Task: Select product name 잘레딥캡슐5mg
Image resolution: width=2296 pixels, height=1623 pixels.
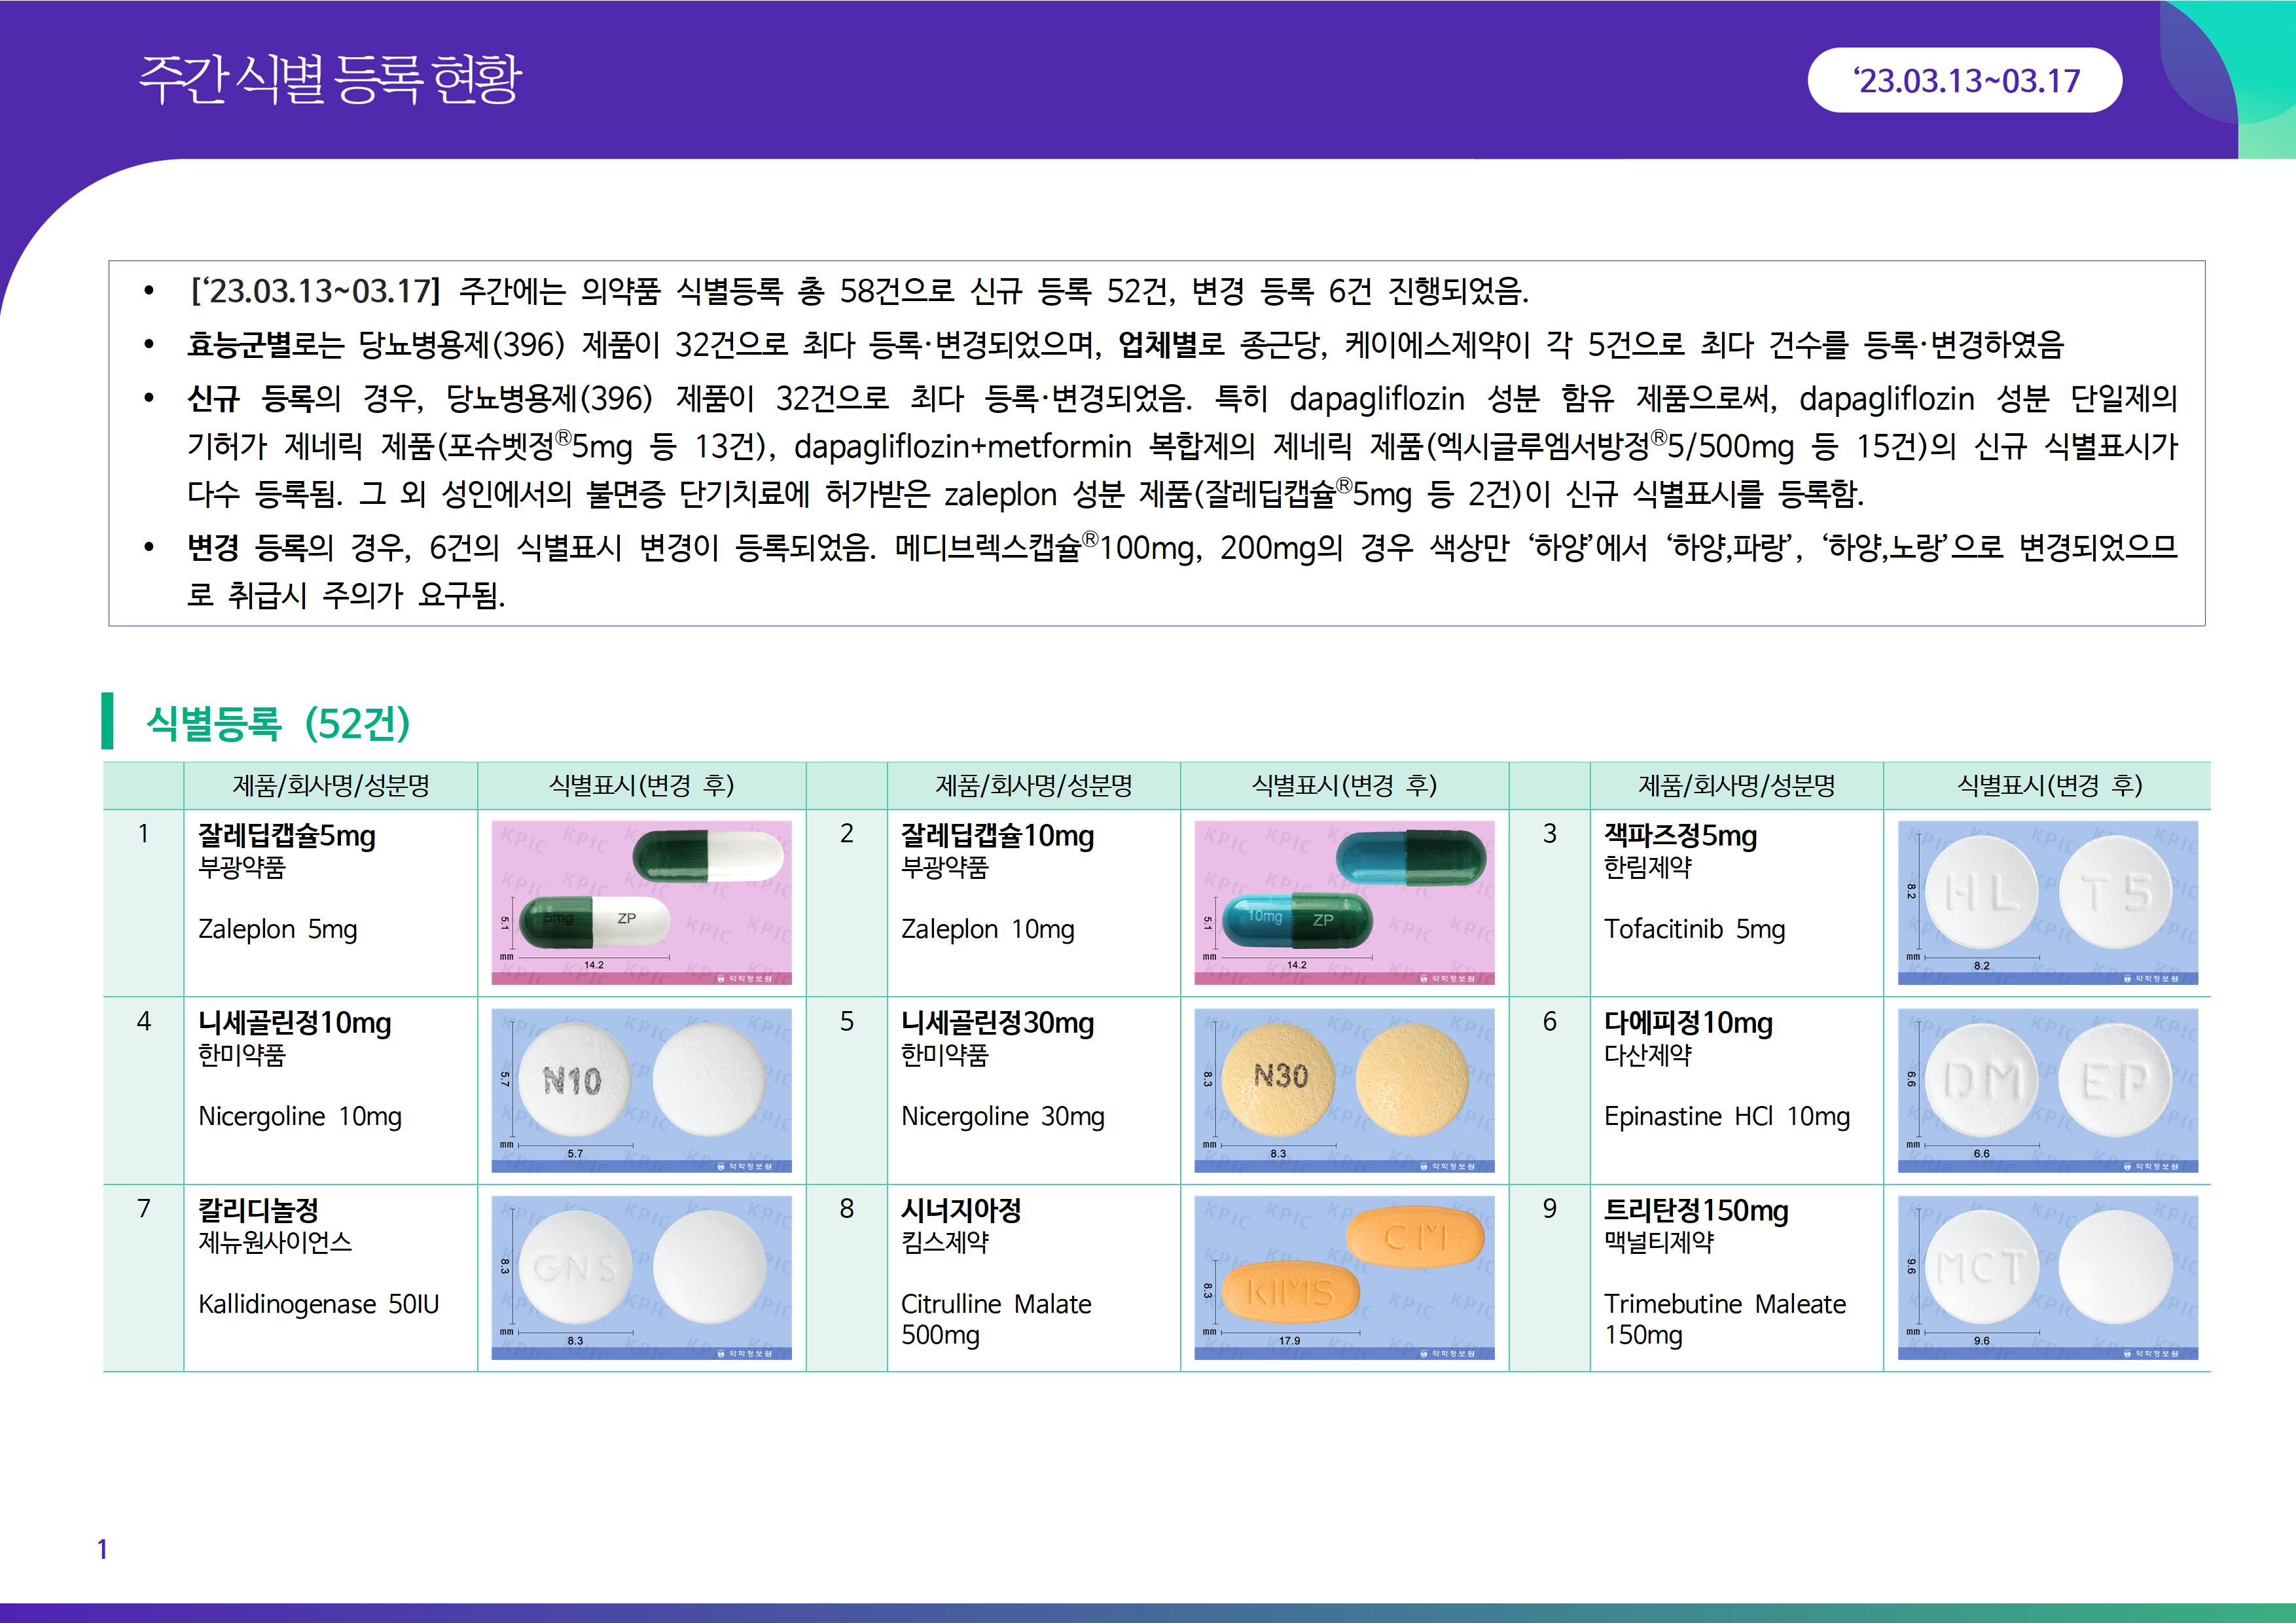Action: (x=287, y=835)
